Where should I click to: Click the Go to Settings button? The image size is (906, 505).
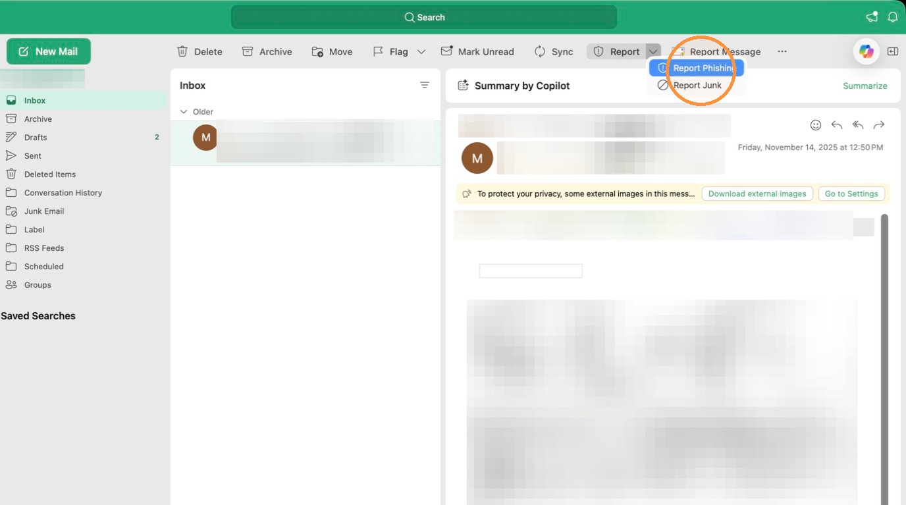point(851,194)
